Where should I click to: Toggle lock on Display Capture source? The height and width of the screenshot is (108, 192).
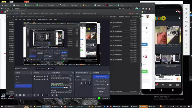(x=47, y=79)
